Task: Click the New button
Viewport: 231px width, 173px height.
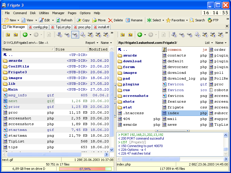Action: pos(10,20)
